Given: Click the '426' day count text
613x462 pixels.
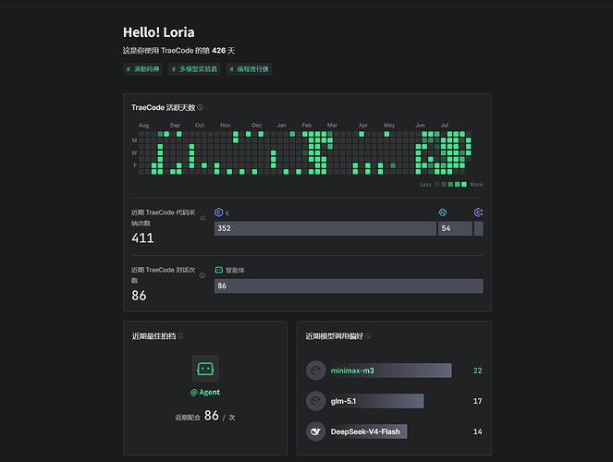Looking at the screenshot, I should coord(218,51).
